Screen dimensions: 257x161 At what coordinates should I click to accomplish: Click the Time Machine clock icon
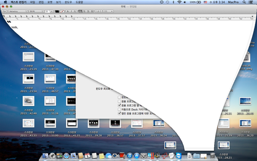[x=167, y=2]
